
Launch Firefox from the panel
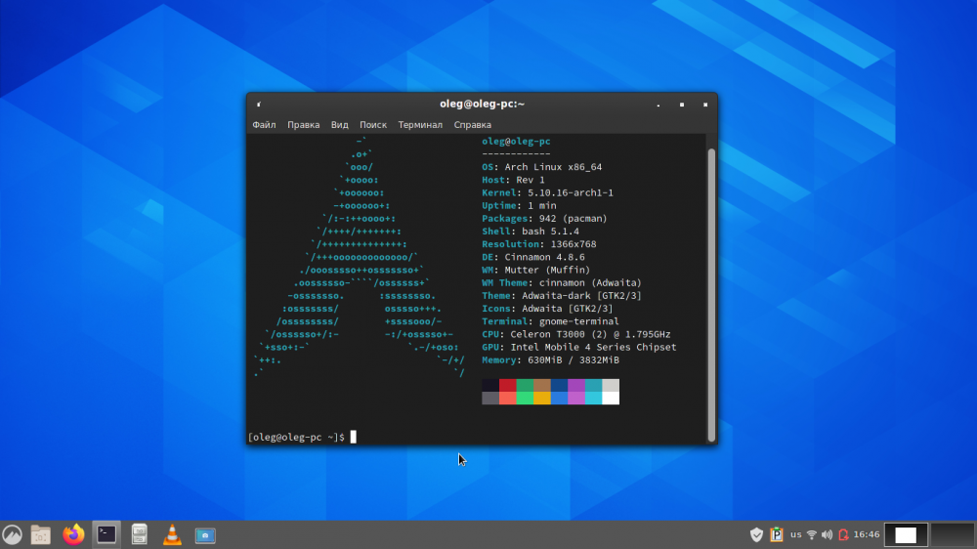pos(73,534)
